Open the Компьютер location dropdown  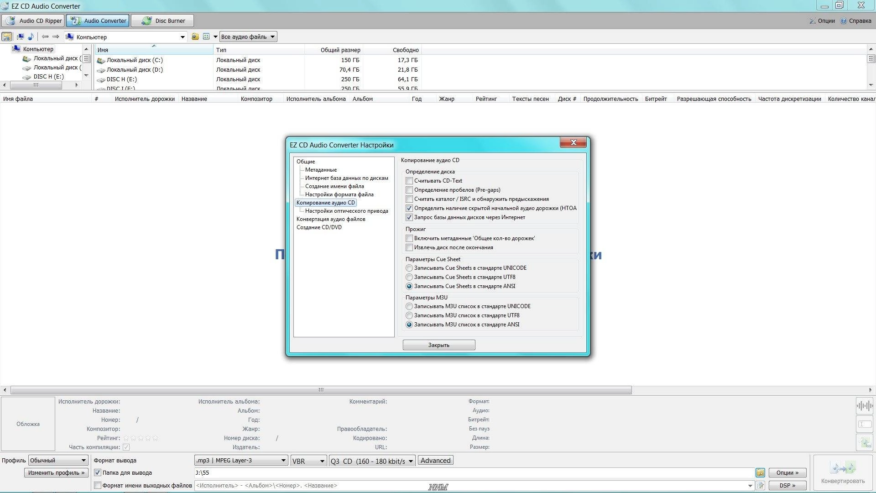[182, 37]
